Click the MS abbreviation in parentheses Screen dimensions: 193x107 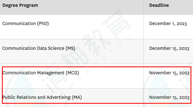(x=70, y=48)
